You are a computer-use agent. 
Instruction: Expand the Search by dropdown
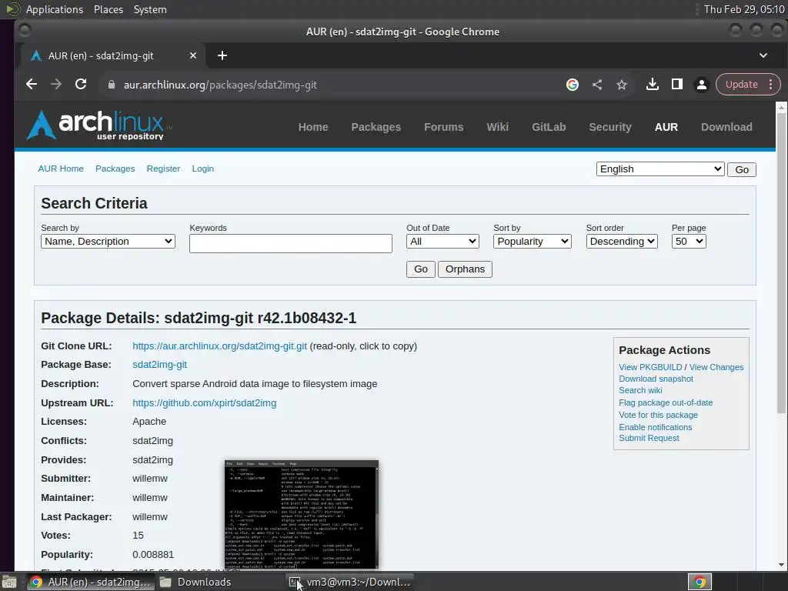pyautogui.click(x=108, y=241)
